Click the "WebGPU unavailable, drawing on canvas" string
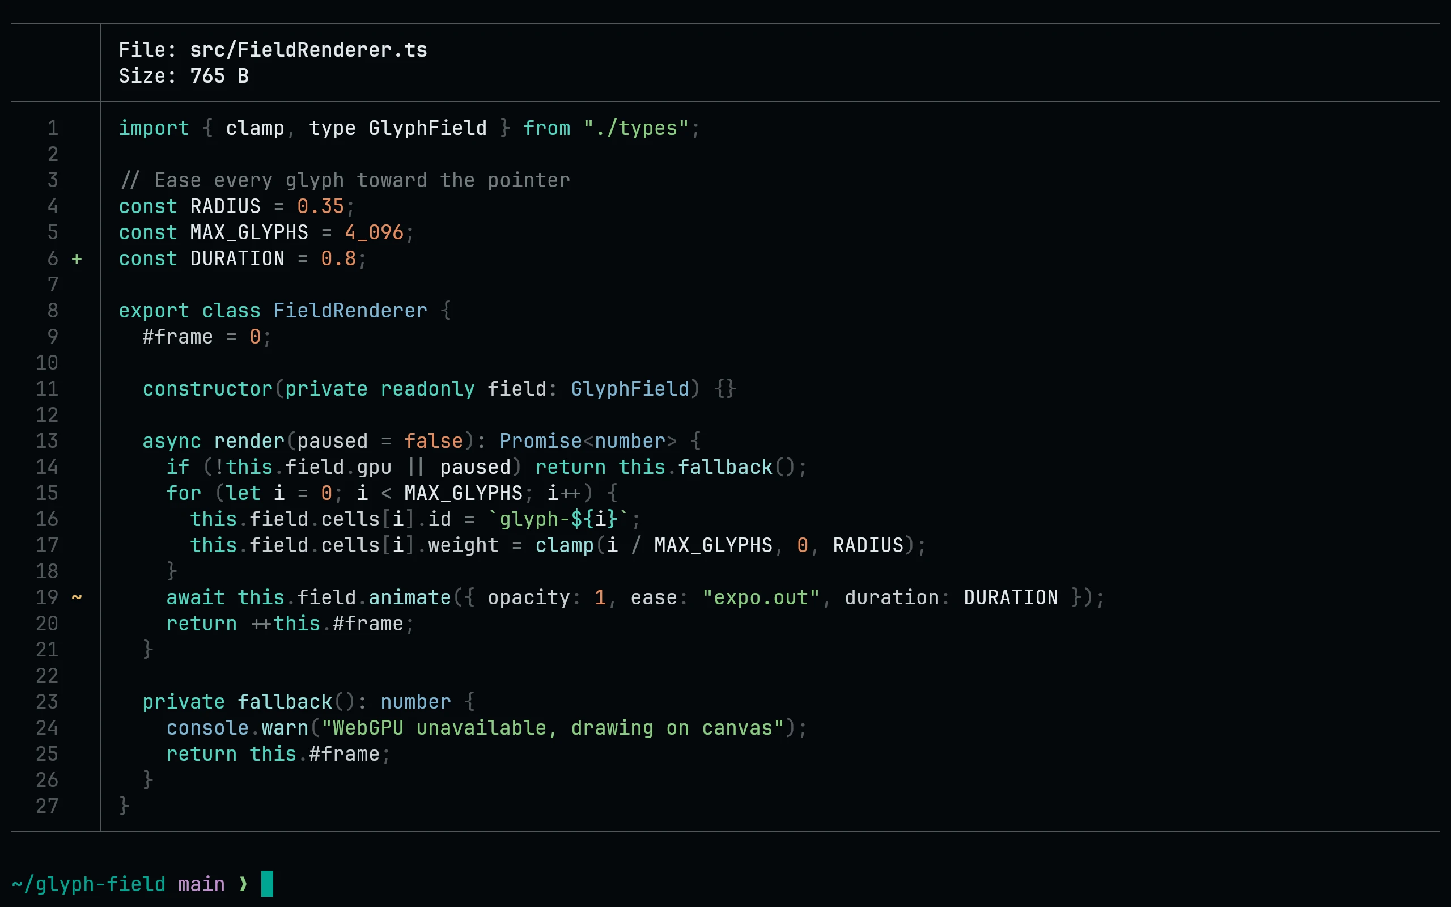The height and width of the screenshot is (907, 1451). (553, 728)
